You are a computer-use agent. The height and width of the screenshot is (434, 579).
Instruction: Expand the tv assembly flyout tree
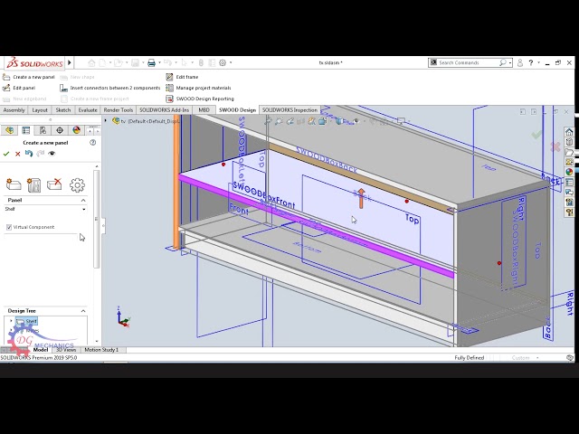click(106, 120)
